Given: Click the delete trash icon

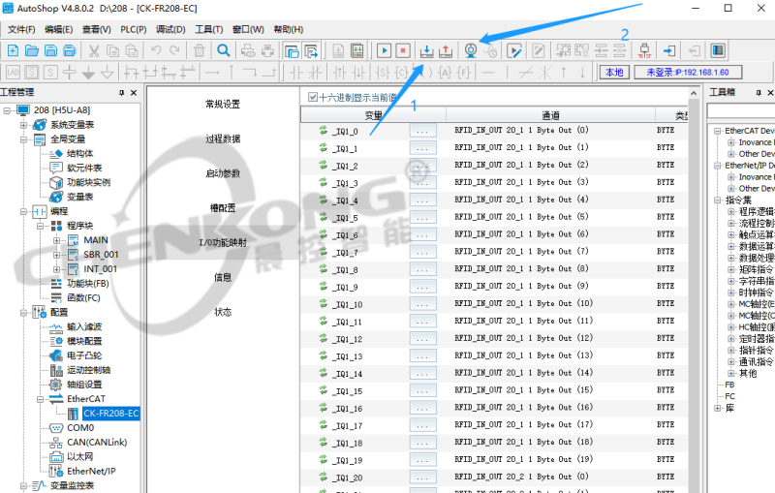Looking at the screenshot, I should 199,50.
